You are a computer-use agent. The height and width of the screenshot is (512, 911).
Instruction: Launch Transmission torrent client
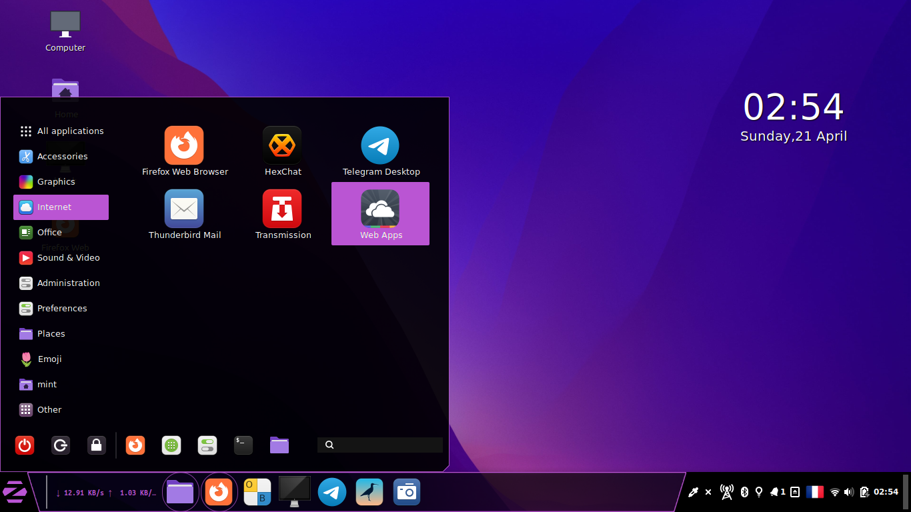click(x=283, y=215)
